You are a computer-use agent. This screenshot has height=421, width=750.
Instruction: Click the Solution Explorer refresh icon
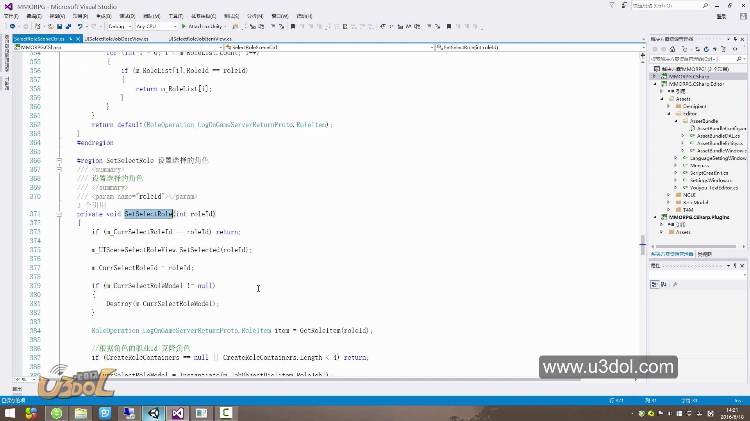coord(706,49)
